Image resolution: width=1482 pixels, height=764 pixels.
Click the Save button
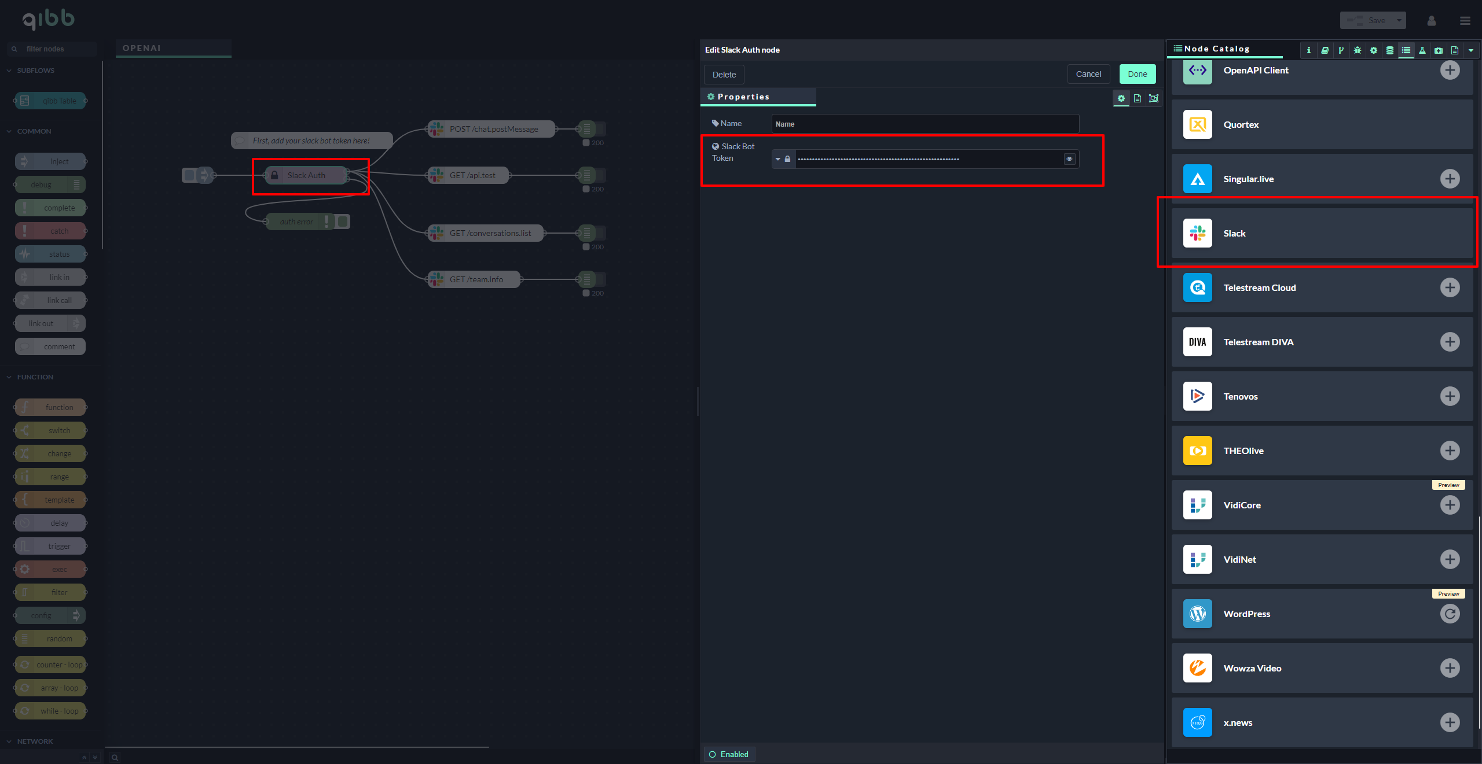[1367, 20]
